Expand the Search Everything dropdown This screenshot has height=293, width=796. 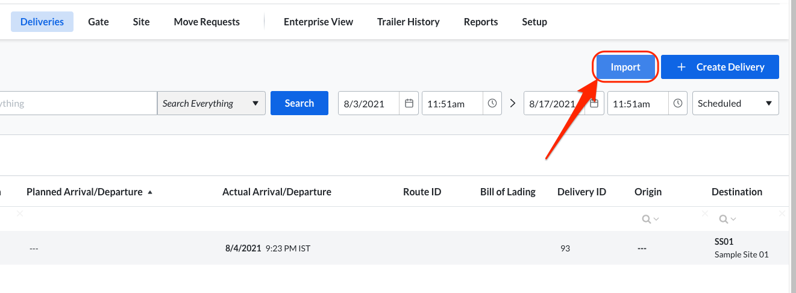[256, 104]
